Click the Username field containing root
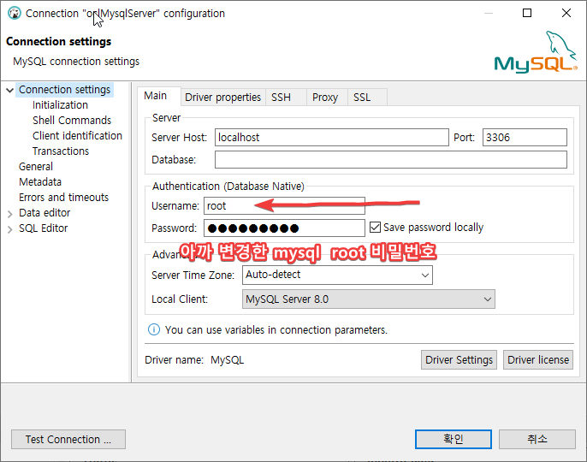Viewport: 587px width, 462px height. 284,206
